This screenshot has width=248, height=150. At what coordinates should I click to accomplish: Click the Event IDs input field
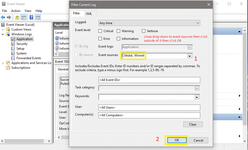coord(149,80)
